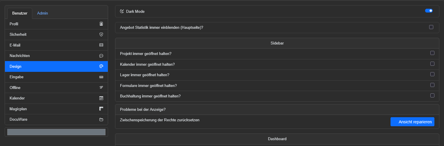Click the Ansicht reparieren button
Viewport: 444px width, 146px height.
(412, 122)
